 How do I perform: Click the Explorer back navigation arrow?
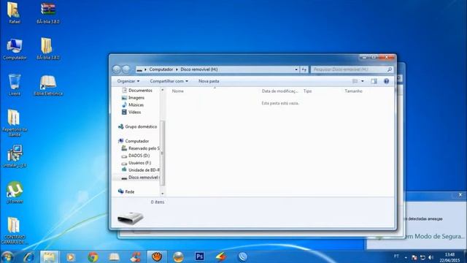(117, 69)
